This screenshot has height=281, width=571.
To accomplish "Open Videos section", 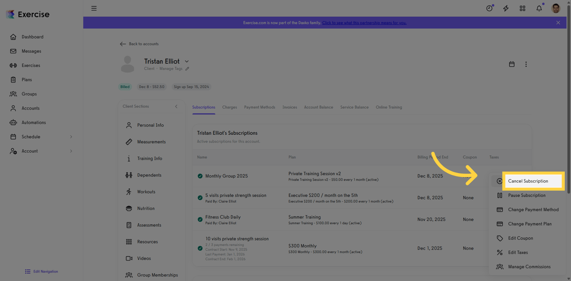I will (x=144, y=258).
